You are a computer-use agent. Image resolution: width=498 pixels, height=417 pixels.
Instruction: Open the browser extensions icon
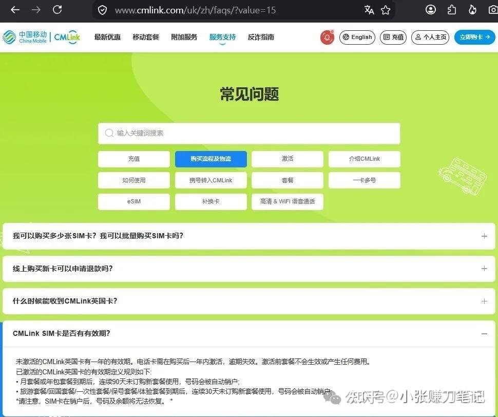pyautogui.click(x=452, y=10)
